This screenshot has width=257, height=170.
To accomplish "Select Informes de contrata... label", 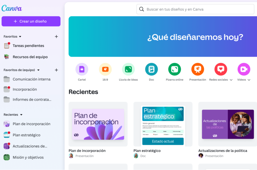I will pos(32,100).
